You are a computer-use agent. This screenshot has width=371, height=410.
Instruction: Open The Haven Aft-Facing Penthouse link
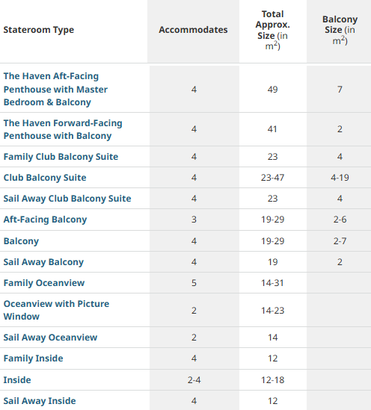(55, 89)
